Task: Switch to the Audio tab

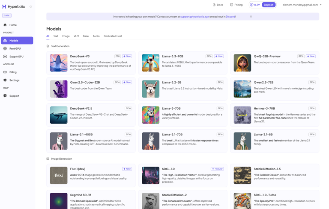Action: 96,36
